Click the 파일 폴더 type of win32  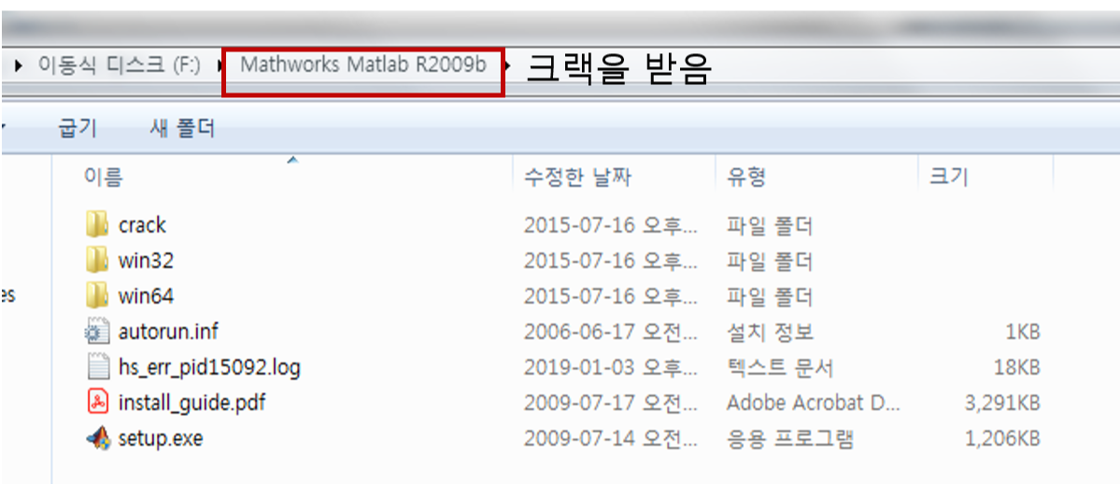coord(770,262)
